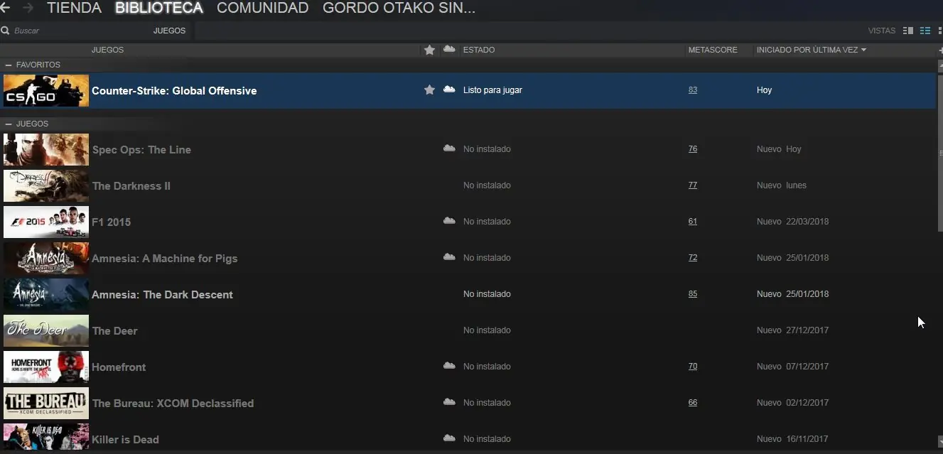Select The Bureau: XCOM Declassified thumbnail
Image resolution: width=943 pixels, height=454 pixels.
46,403
